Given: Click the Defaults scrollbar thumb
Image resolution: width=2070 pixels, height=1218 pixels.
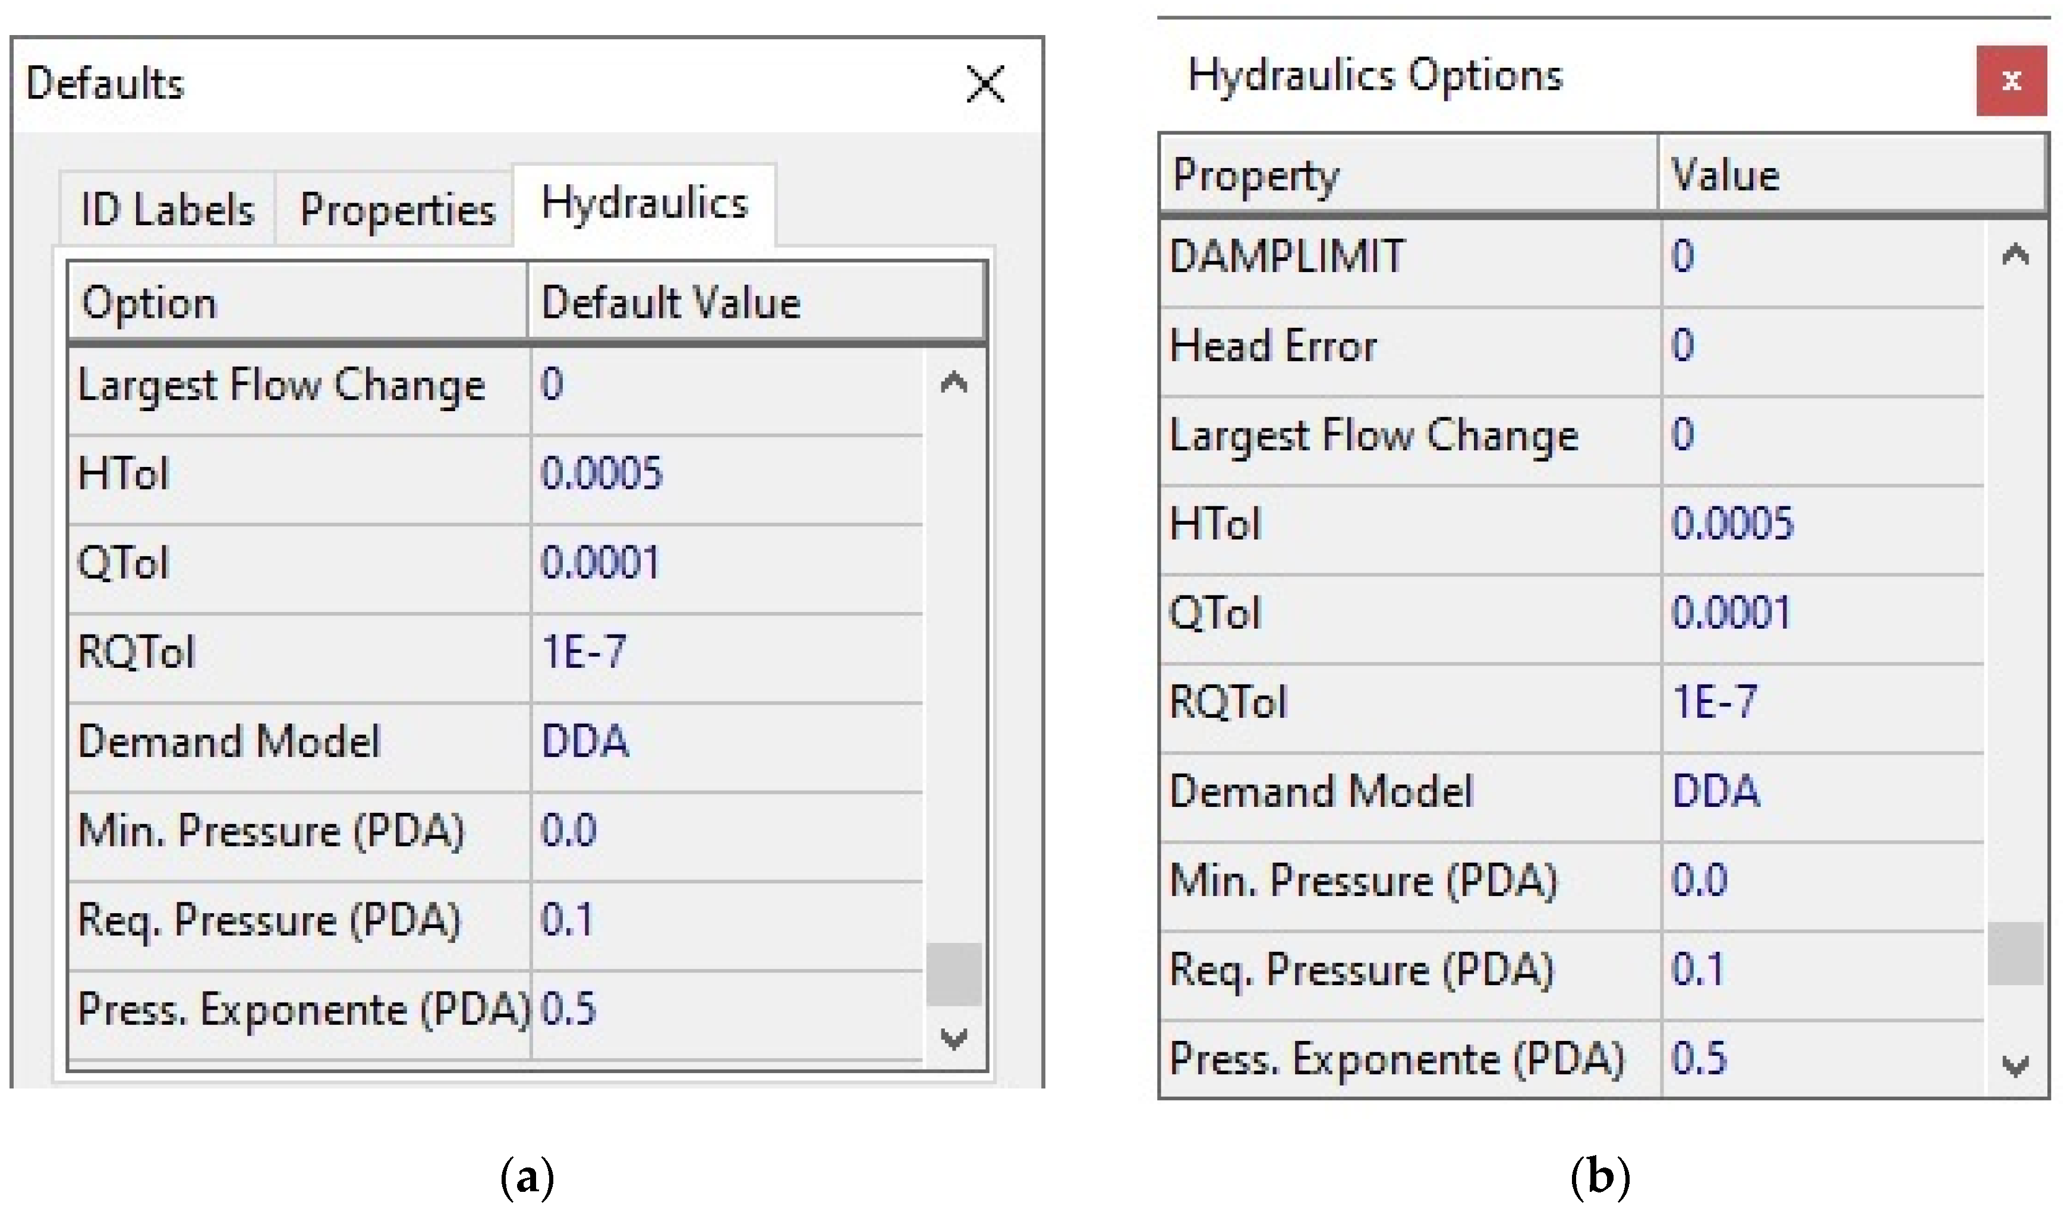Looking at the screenshot, I should click(954, 974).
